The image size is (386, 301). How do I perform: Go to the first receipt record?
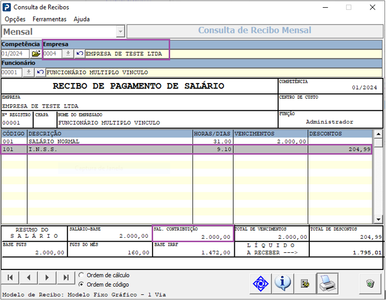pyautogui.click(x=10, y=278)
